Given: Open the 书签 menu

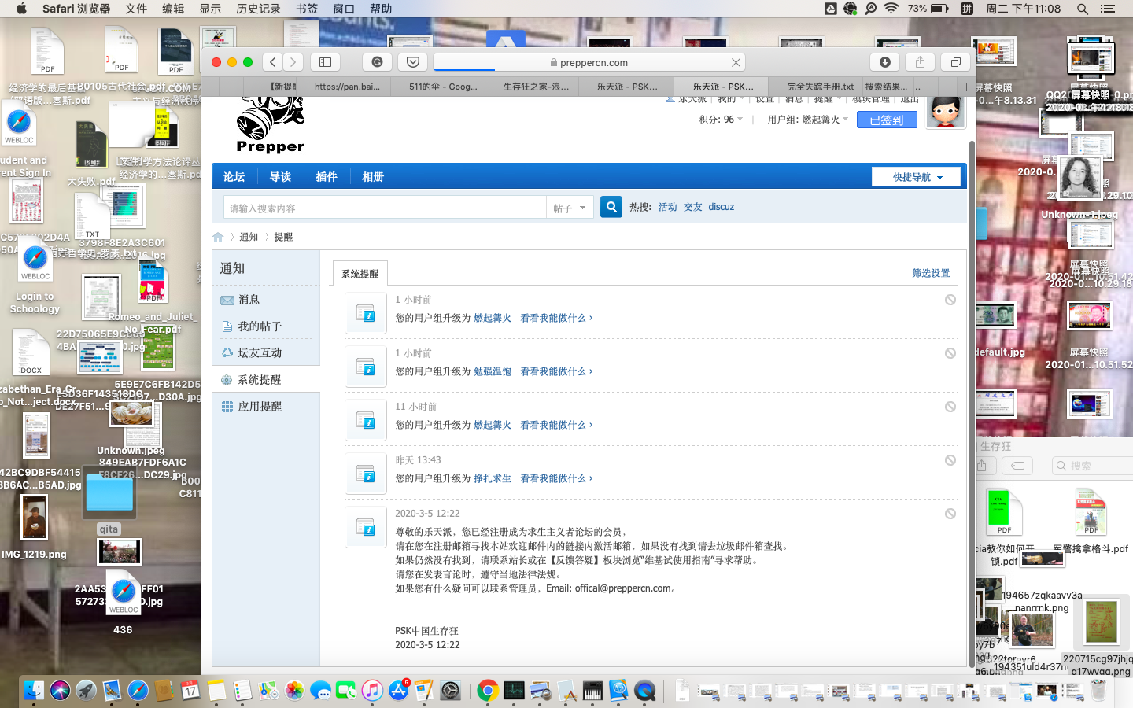Looking at the screenshot, I should click(x=307, y=9).
